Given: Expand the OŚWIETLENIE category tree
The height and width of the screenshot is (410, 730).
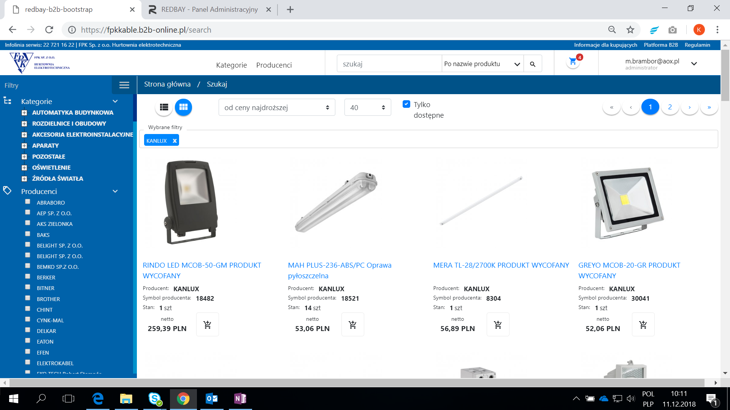Looking at the screenshot, I should tap(24, 168).
